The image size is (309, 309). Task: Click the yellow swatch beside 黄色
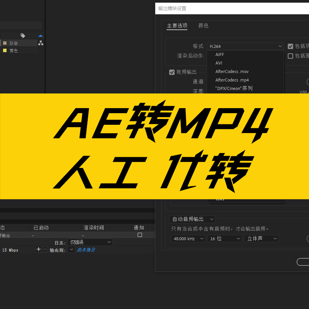(5, 51)
